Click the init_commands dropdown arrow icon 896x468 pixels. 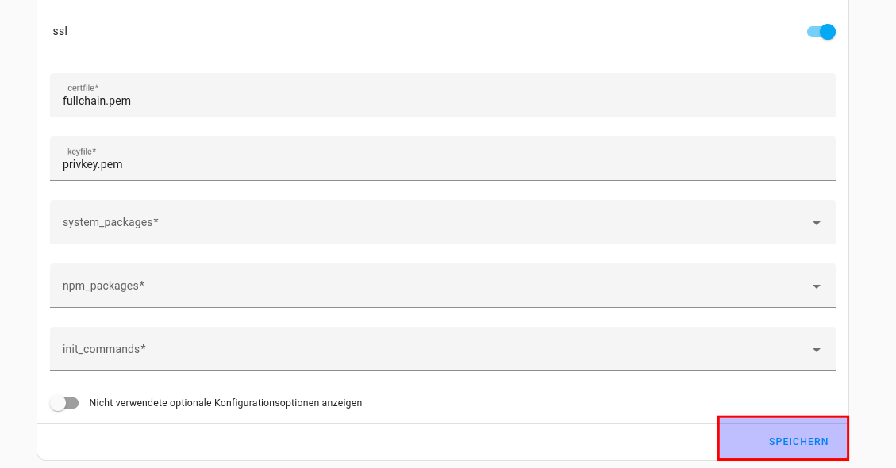[x=817, y=350]
